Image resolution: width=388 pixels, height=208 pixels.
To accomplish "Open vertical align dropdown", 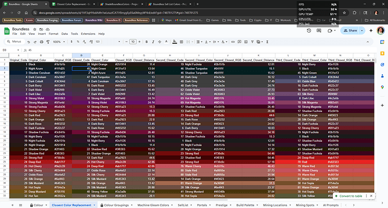I will 207,42.
